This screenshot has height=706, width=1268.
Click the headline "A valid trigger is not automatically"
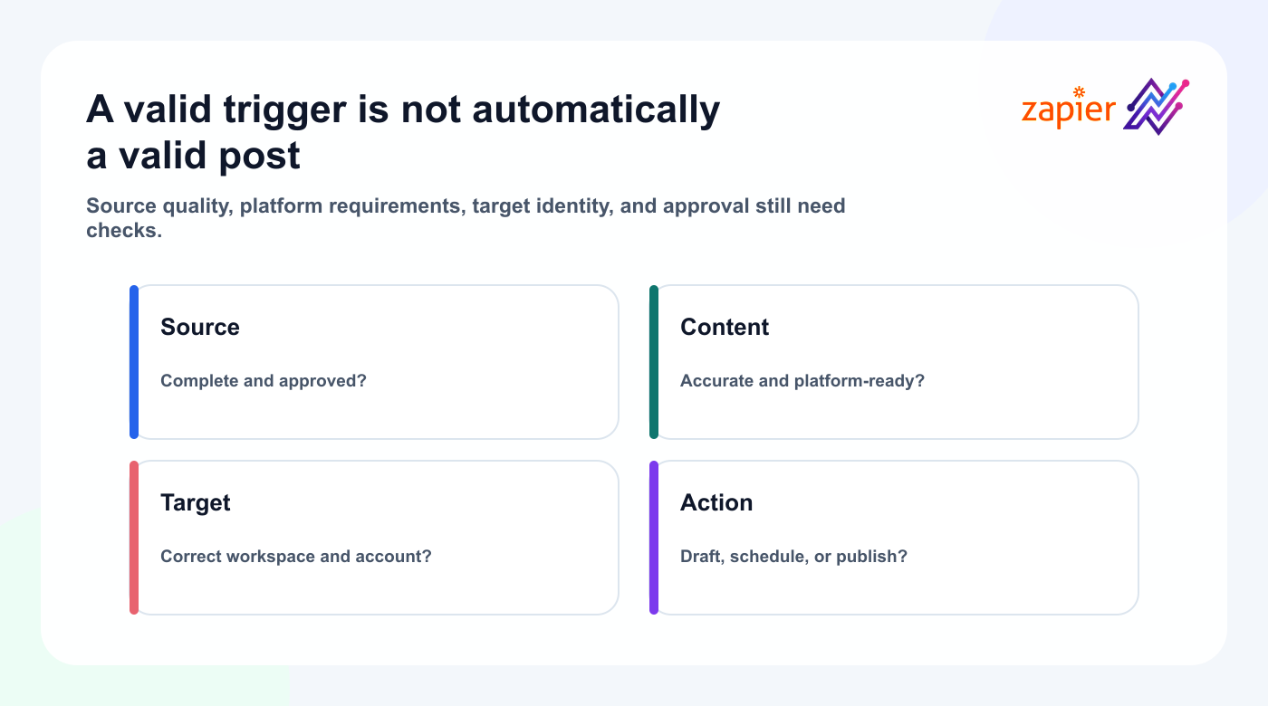pos(404,110)
